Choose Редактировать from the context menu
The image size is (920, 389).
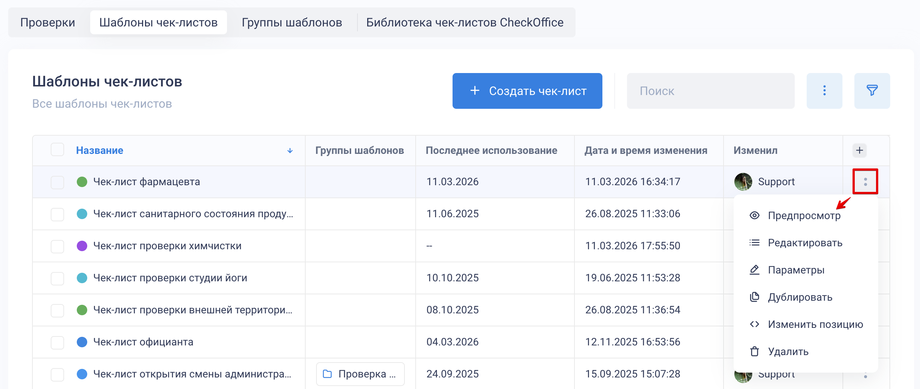pos(805,243)
